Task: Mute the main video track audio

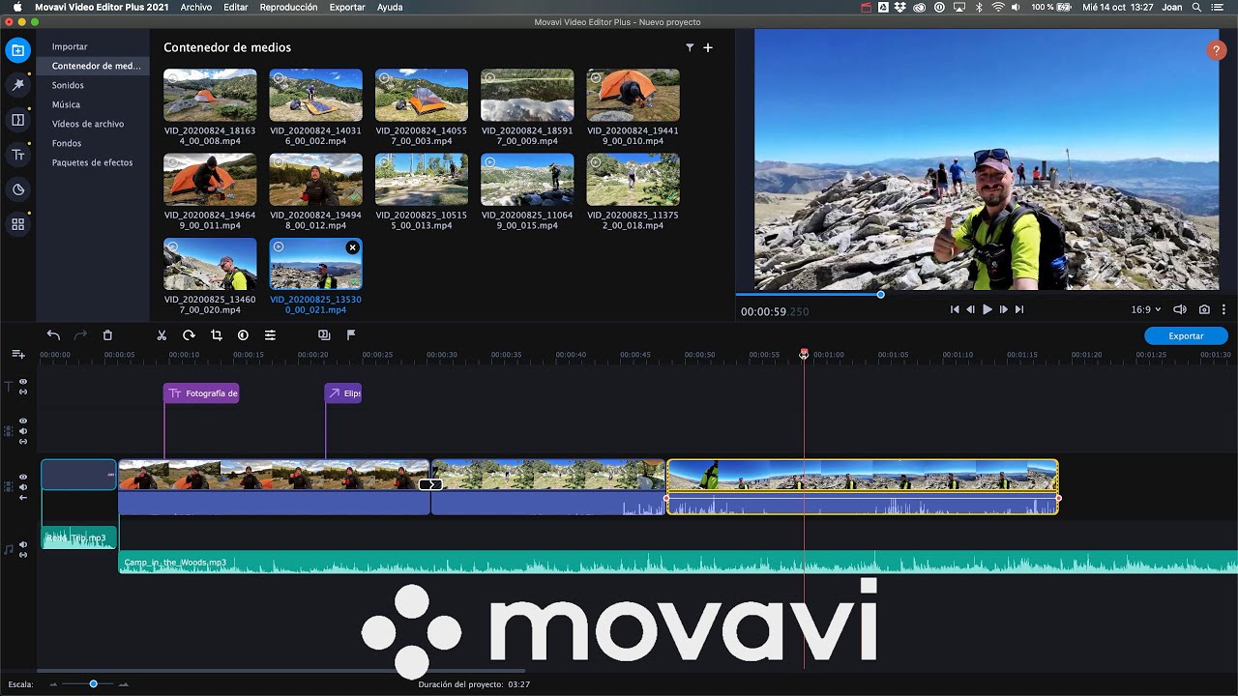Action: (23, 487)
